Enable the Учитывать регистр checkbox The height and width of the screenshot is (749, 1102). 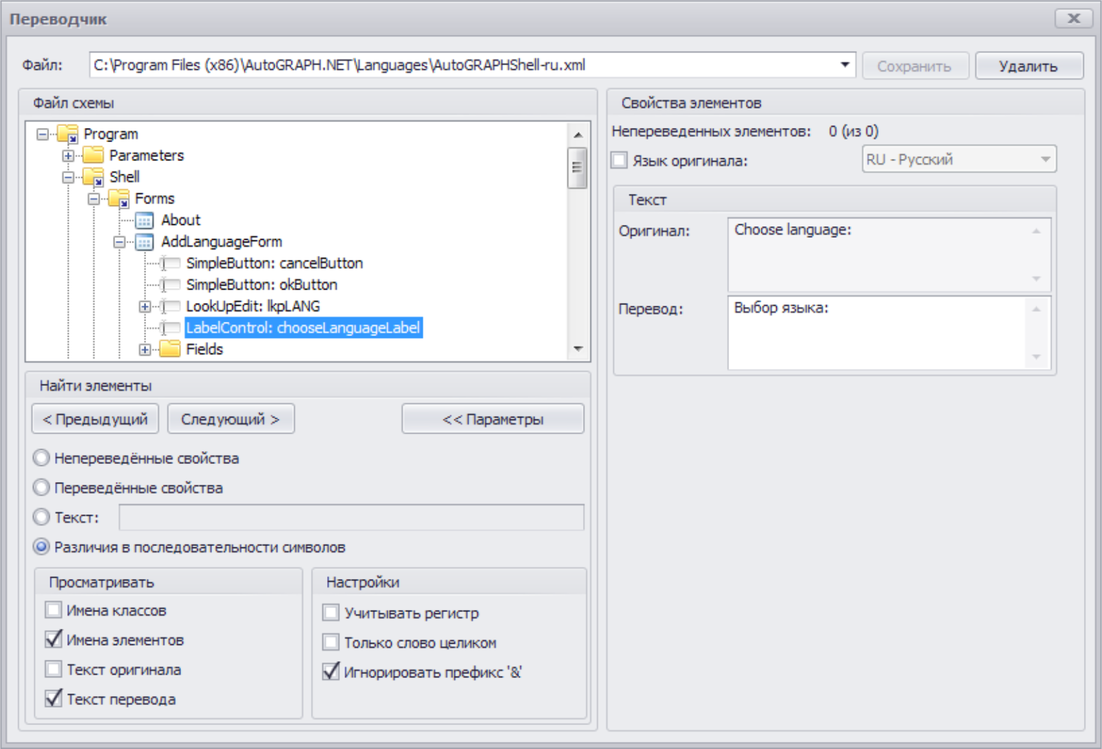pos(331,612)
